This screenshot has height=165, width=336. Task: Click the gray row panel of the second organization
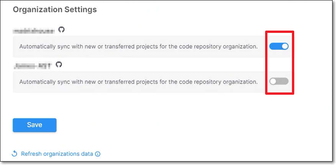tap(152, 82)
